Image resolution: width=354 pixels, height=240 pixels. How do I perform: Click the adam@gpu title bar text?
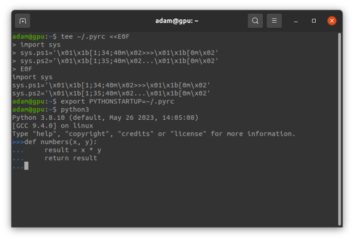[177, 21]
